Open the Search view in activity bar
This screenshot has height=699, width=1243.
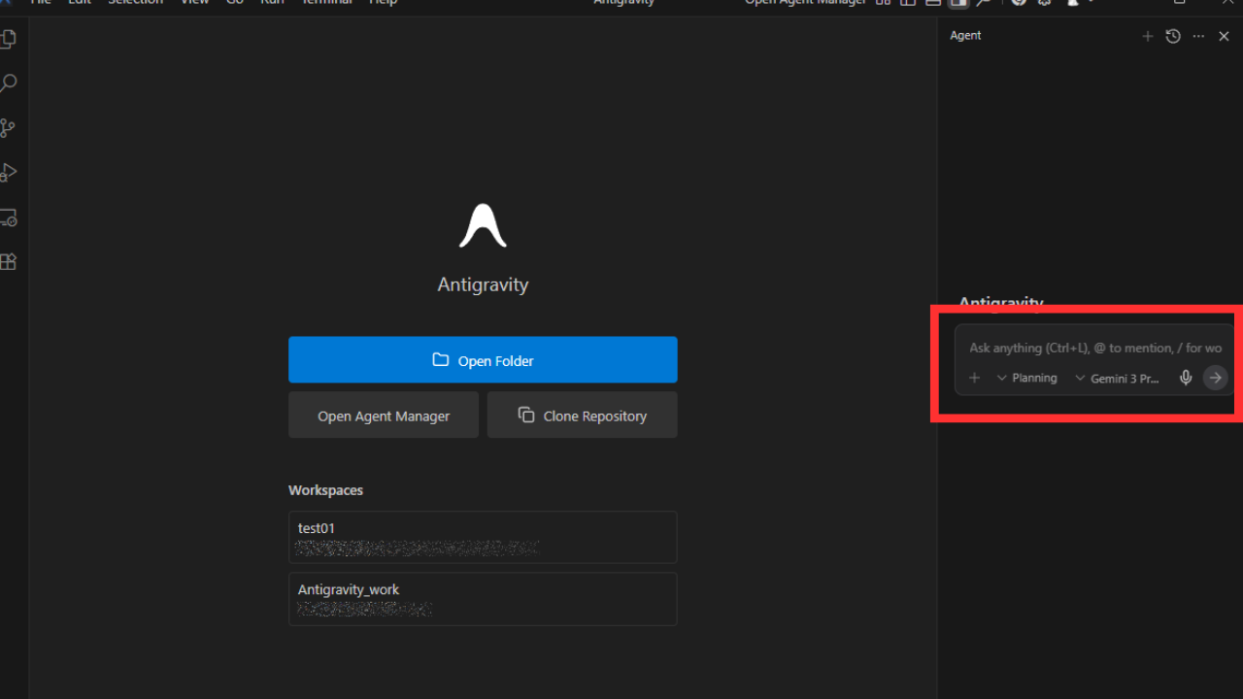click(9, 83)
